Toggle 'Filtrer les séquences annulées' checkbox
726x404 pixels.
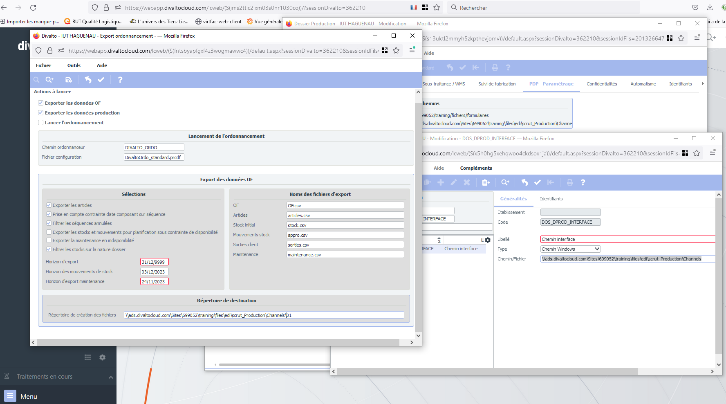(x=49, y=223)
